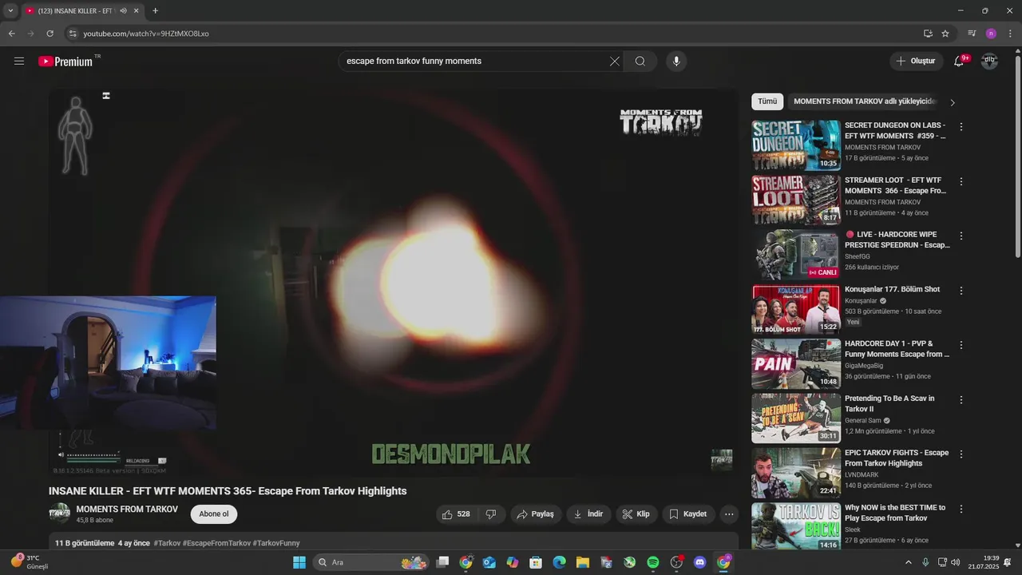1022x575 pixels.
Task: Open options for STREAMER LOOT video
Action: (961, 181)
